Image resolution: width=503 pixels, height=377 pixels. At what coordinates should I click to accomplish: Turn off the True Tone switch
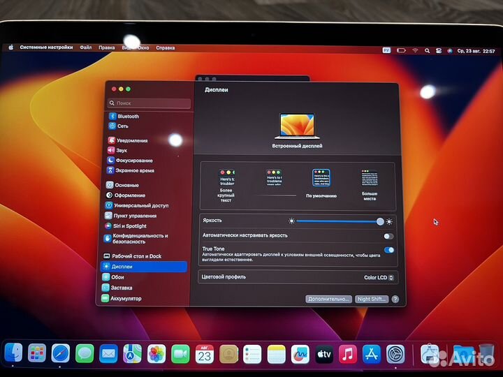tap(389, 250)
